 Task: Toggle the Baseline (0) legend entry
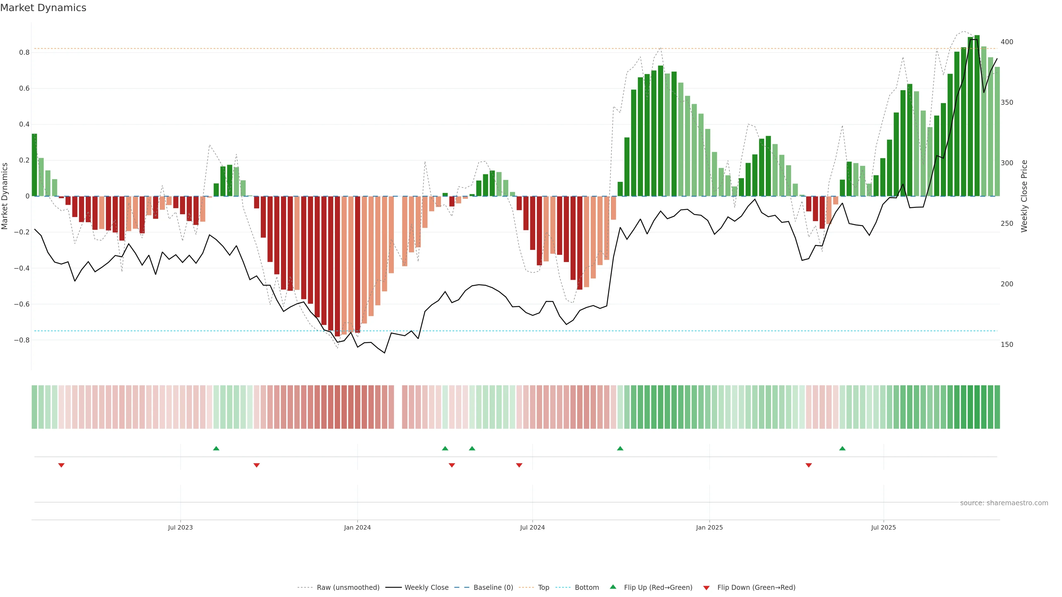493,588
